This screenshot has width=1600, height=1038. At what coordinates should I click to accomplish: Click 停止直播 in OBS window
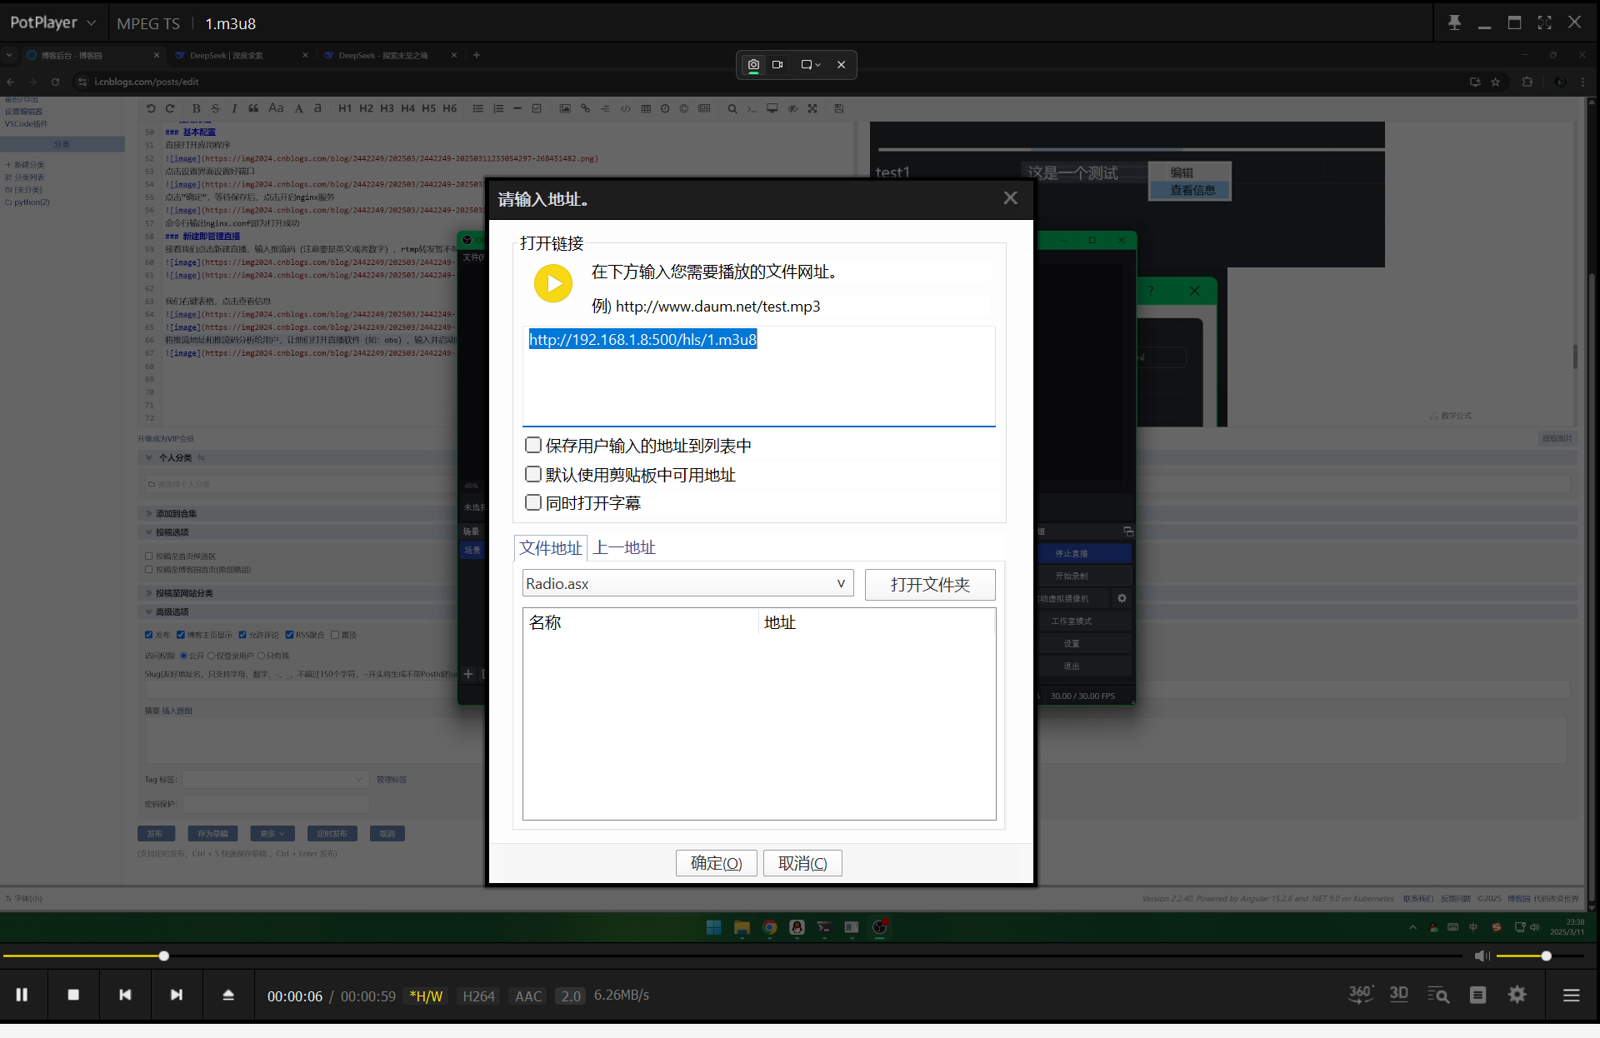[x=1072, y=553]
